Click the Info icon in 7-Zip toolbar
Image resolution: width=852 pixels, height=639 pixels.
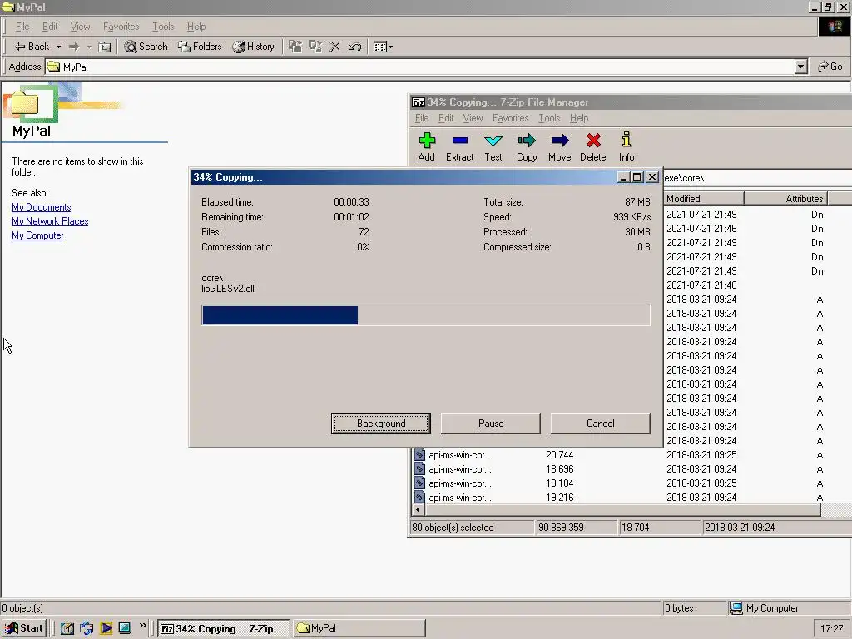pos(627,140)
